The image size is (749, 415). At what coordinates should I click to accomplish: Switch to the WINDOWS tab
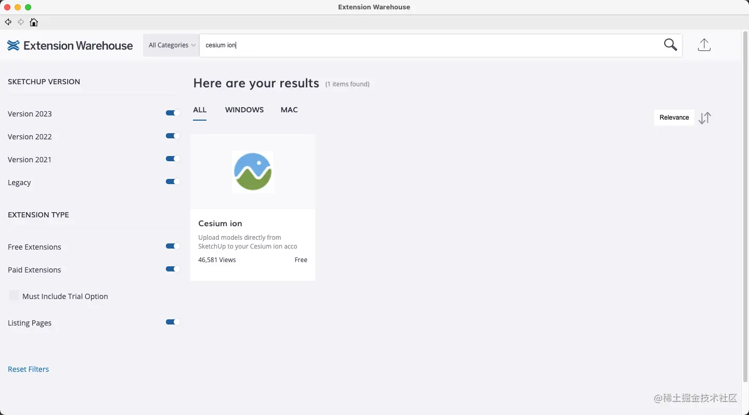click(244, 110)
